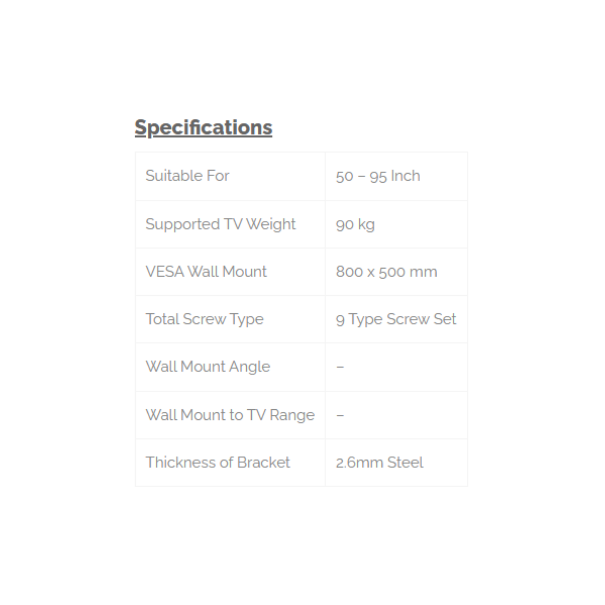Click the dash beside Wall Mount Angle
The height and width of the screenshot is (605, 605).
(x=340, y=367)
